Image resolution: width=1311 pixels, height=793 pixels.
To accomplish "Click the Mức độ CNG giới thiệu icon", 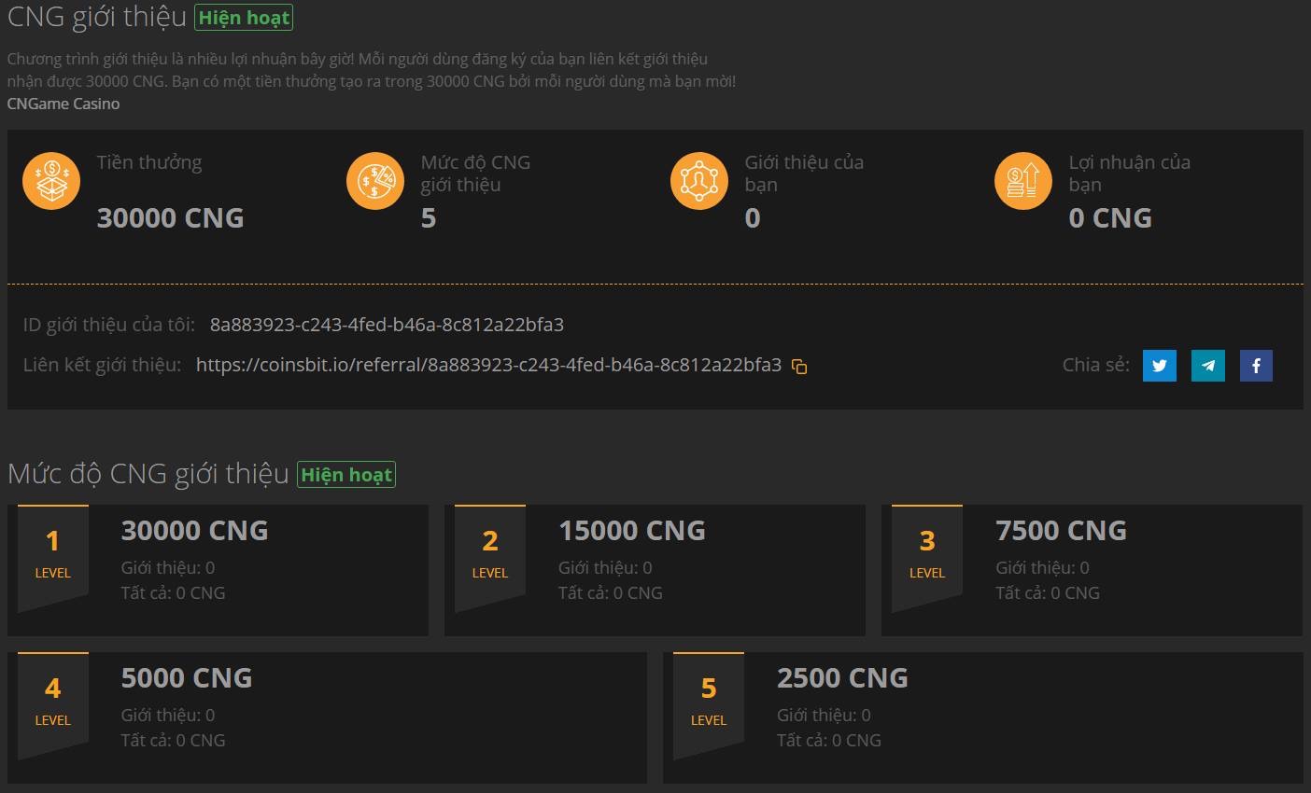I will pyautogui.click(x=375, y=181).
